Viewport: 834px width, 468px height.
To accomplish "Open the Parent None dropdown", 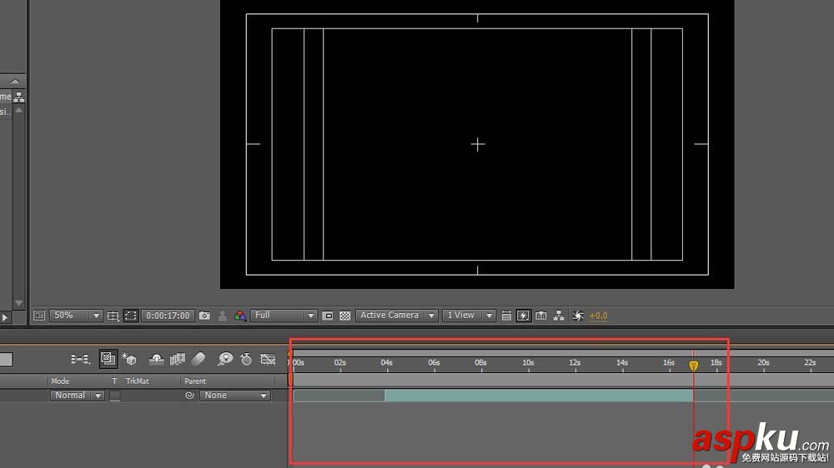I will pyautogui.click(x=234, y=396).
